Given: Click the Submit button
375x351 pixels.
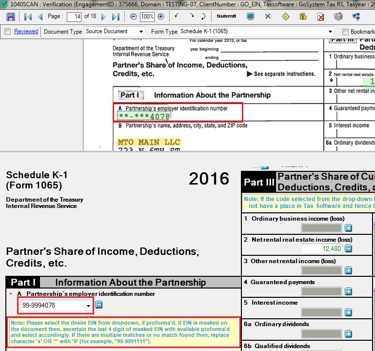Looking at the screenshot, I should [226, 16].
